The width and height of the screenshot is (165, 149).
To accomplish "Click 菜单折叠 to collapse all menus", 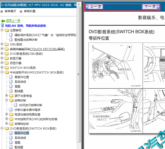I will [x=30, y=11].
